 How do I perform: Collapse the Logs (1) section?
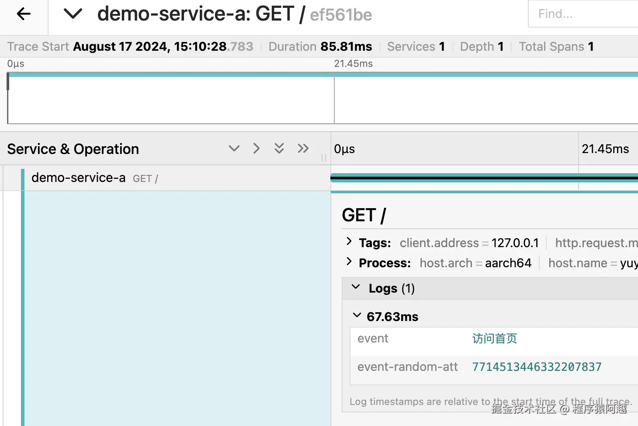[356, 287]
